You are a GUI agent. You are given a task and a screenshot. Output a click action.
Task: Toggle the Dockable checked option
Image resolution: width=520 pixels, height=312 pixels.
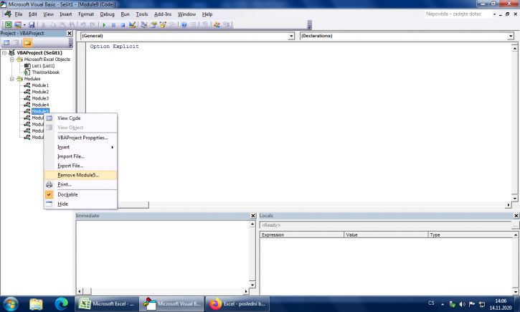pyautogui.click(x=67, y=194)
